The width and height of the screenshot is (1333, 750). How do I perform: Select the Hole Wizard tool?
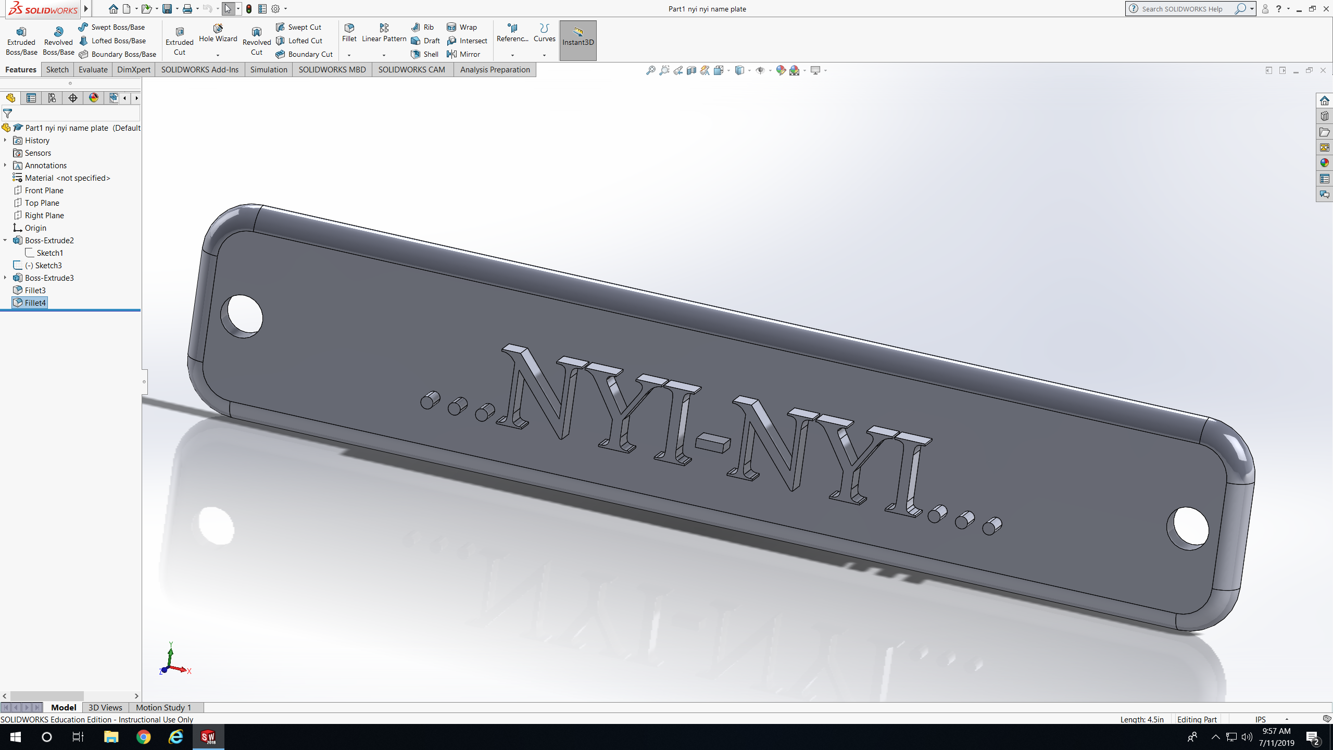pyautogui.click(x=218, y=32)
